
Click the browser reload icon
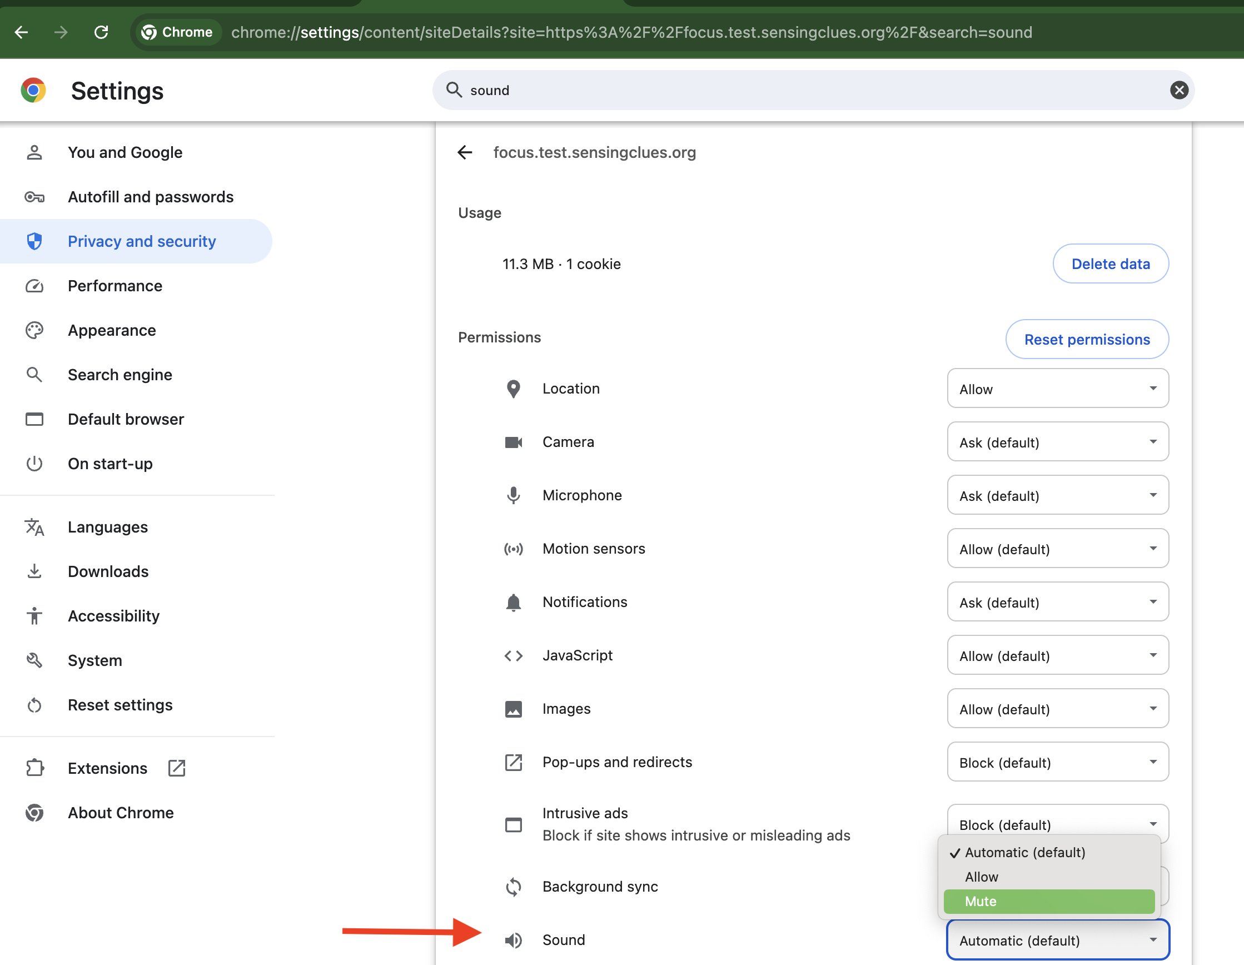pyautogui.click(x=101, y=32)
